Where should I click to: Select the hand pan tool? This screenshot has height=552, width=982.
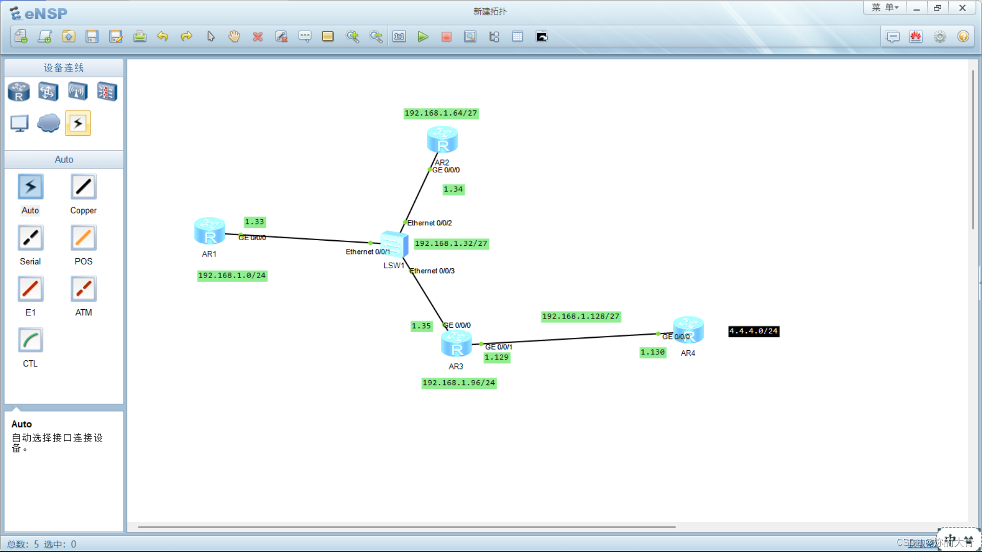click(x=234, y=36)
